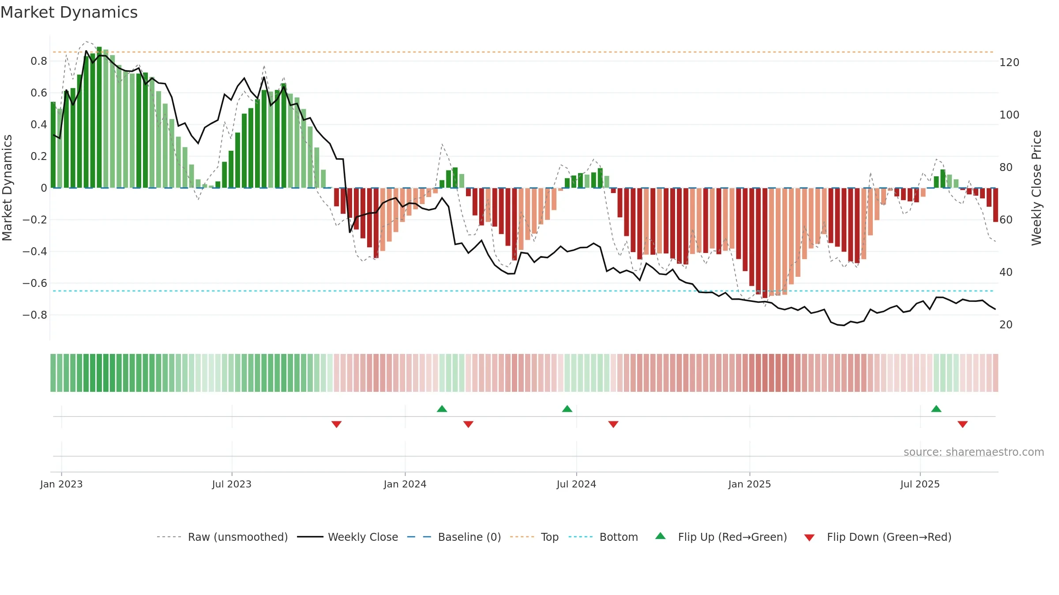This screenshot has width=1059, height=595.
Task: Click the Flip Down marker in March 2024
Action: [469, 424]
